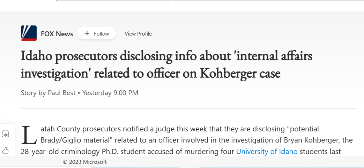Open View Profile for FOX News
The image size is (364, 168).
[x=138, y=33]
